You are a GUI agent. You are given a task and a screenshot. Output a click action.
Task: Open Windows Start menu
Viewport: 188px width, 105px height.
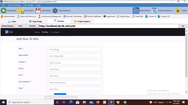(x=3, y=102)
